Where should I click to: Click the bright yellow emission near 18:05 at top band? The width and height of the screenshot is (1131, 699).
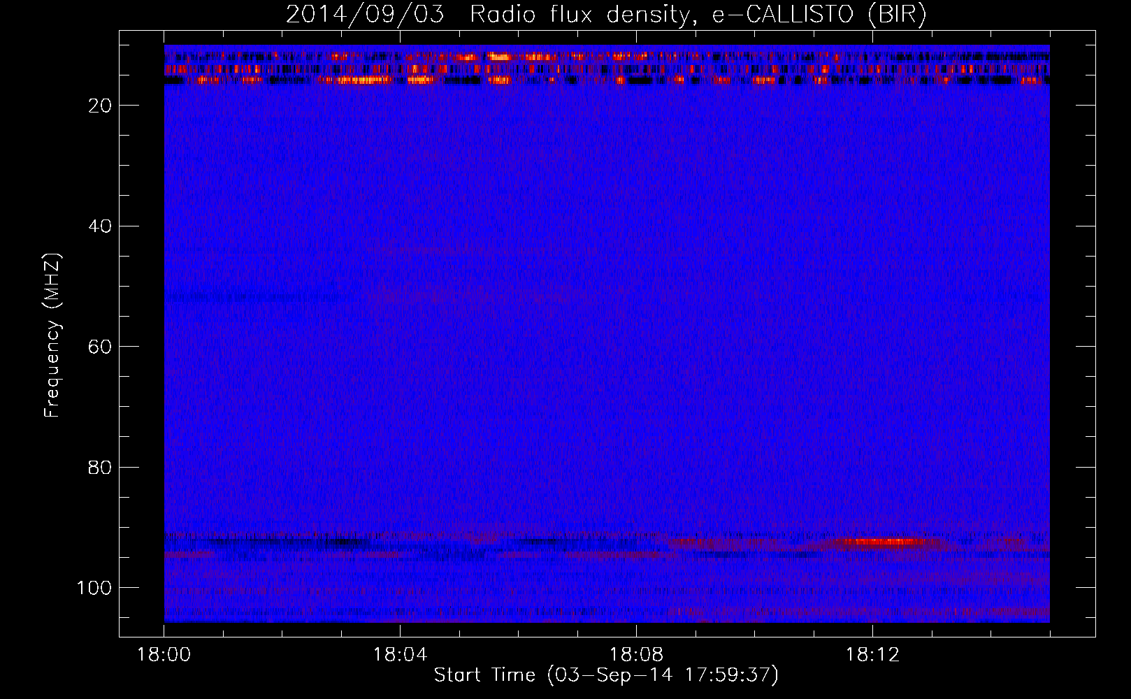(x=500, y=57)
